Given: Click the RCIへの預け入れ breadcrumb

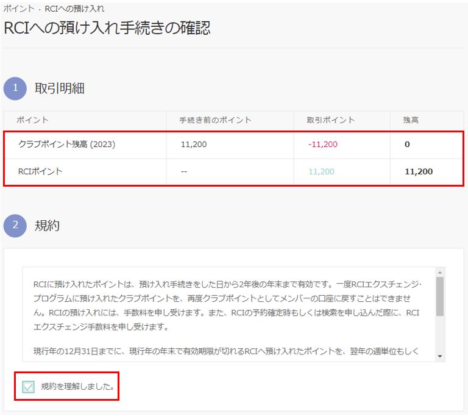Looking at the screenshot, I should point(74,9).
